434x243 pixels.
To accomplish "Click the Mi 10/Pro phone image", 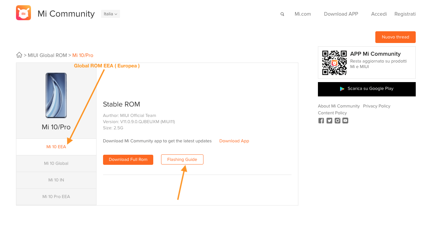I will click(x=56, y=95).
